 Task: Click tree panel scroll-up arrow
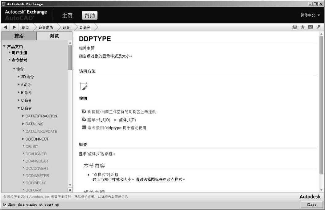[70, 43]
